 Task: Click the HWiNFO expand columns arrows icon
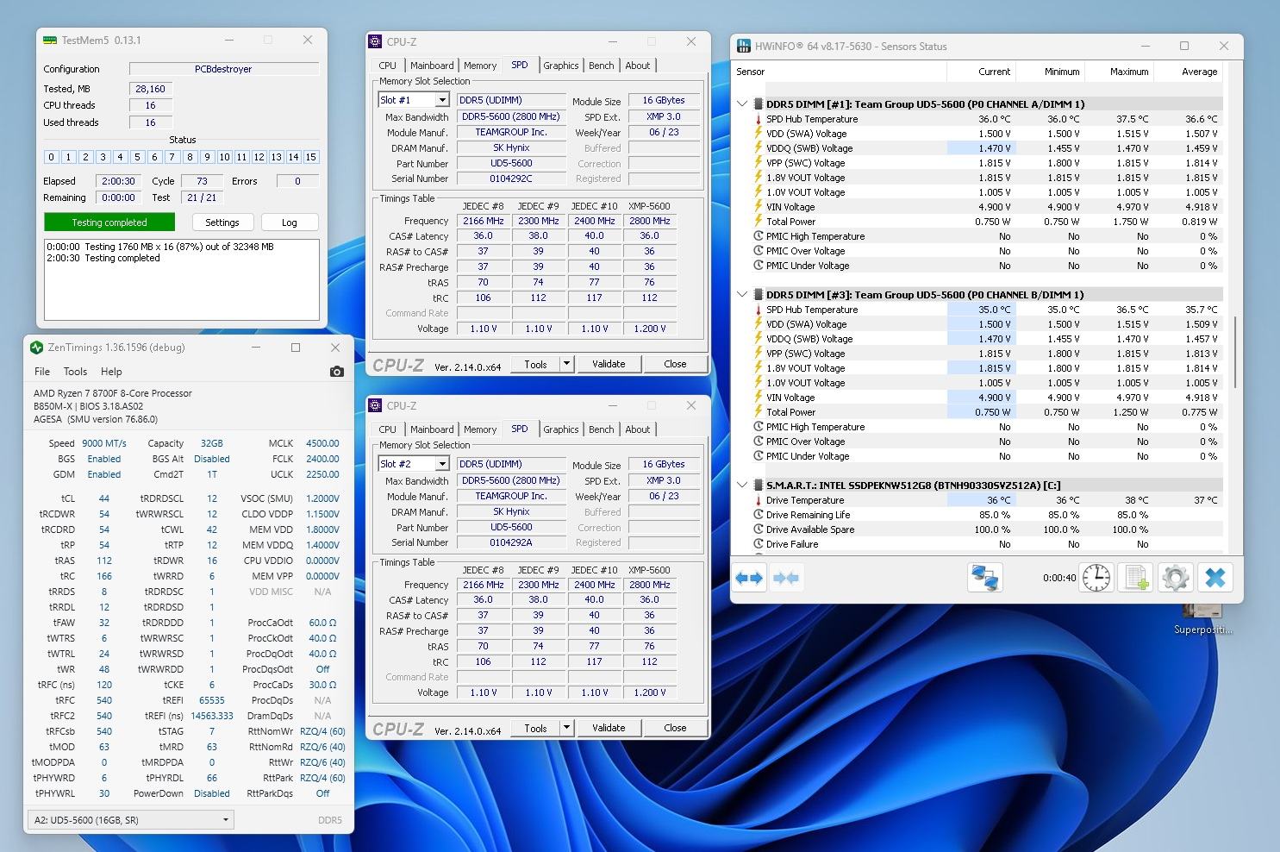click(749, 578)
